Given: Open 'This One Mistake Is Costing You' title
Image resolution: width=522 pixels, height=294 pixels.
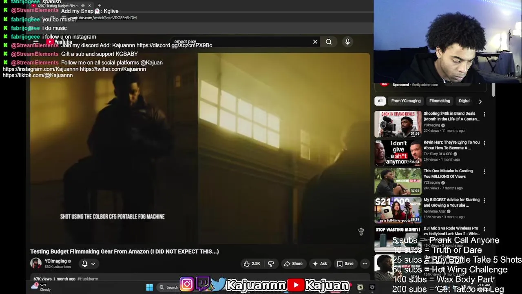Looking at the screenshot, I should tap(448, 174).
